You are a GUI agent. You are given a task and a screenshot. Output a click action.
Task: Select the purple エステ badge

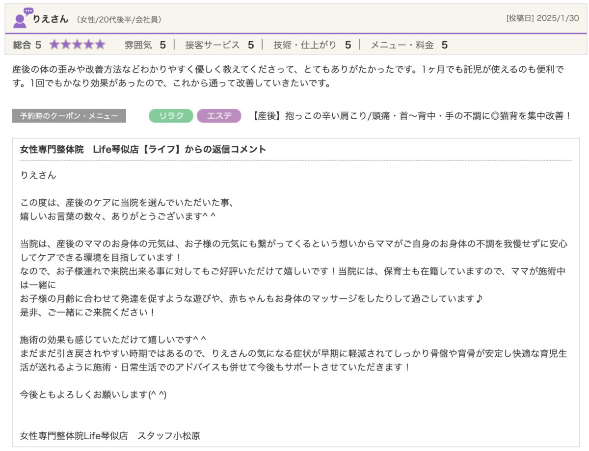point(219,116)
